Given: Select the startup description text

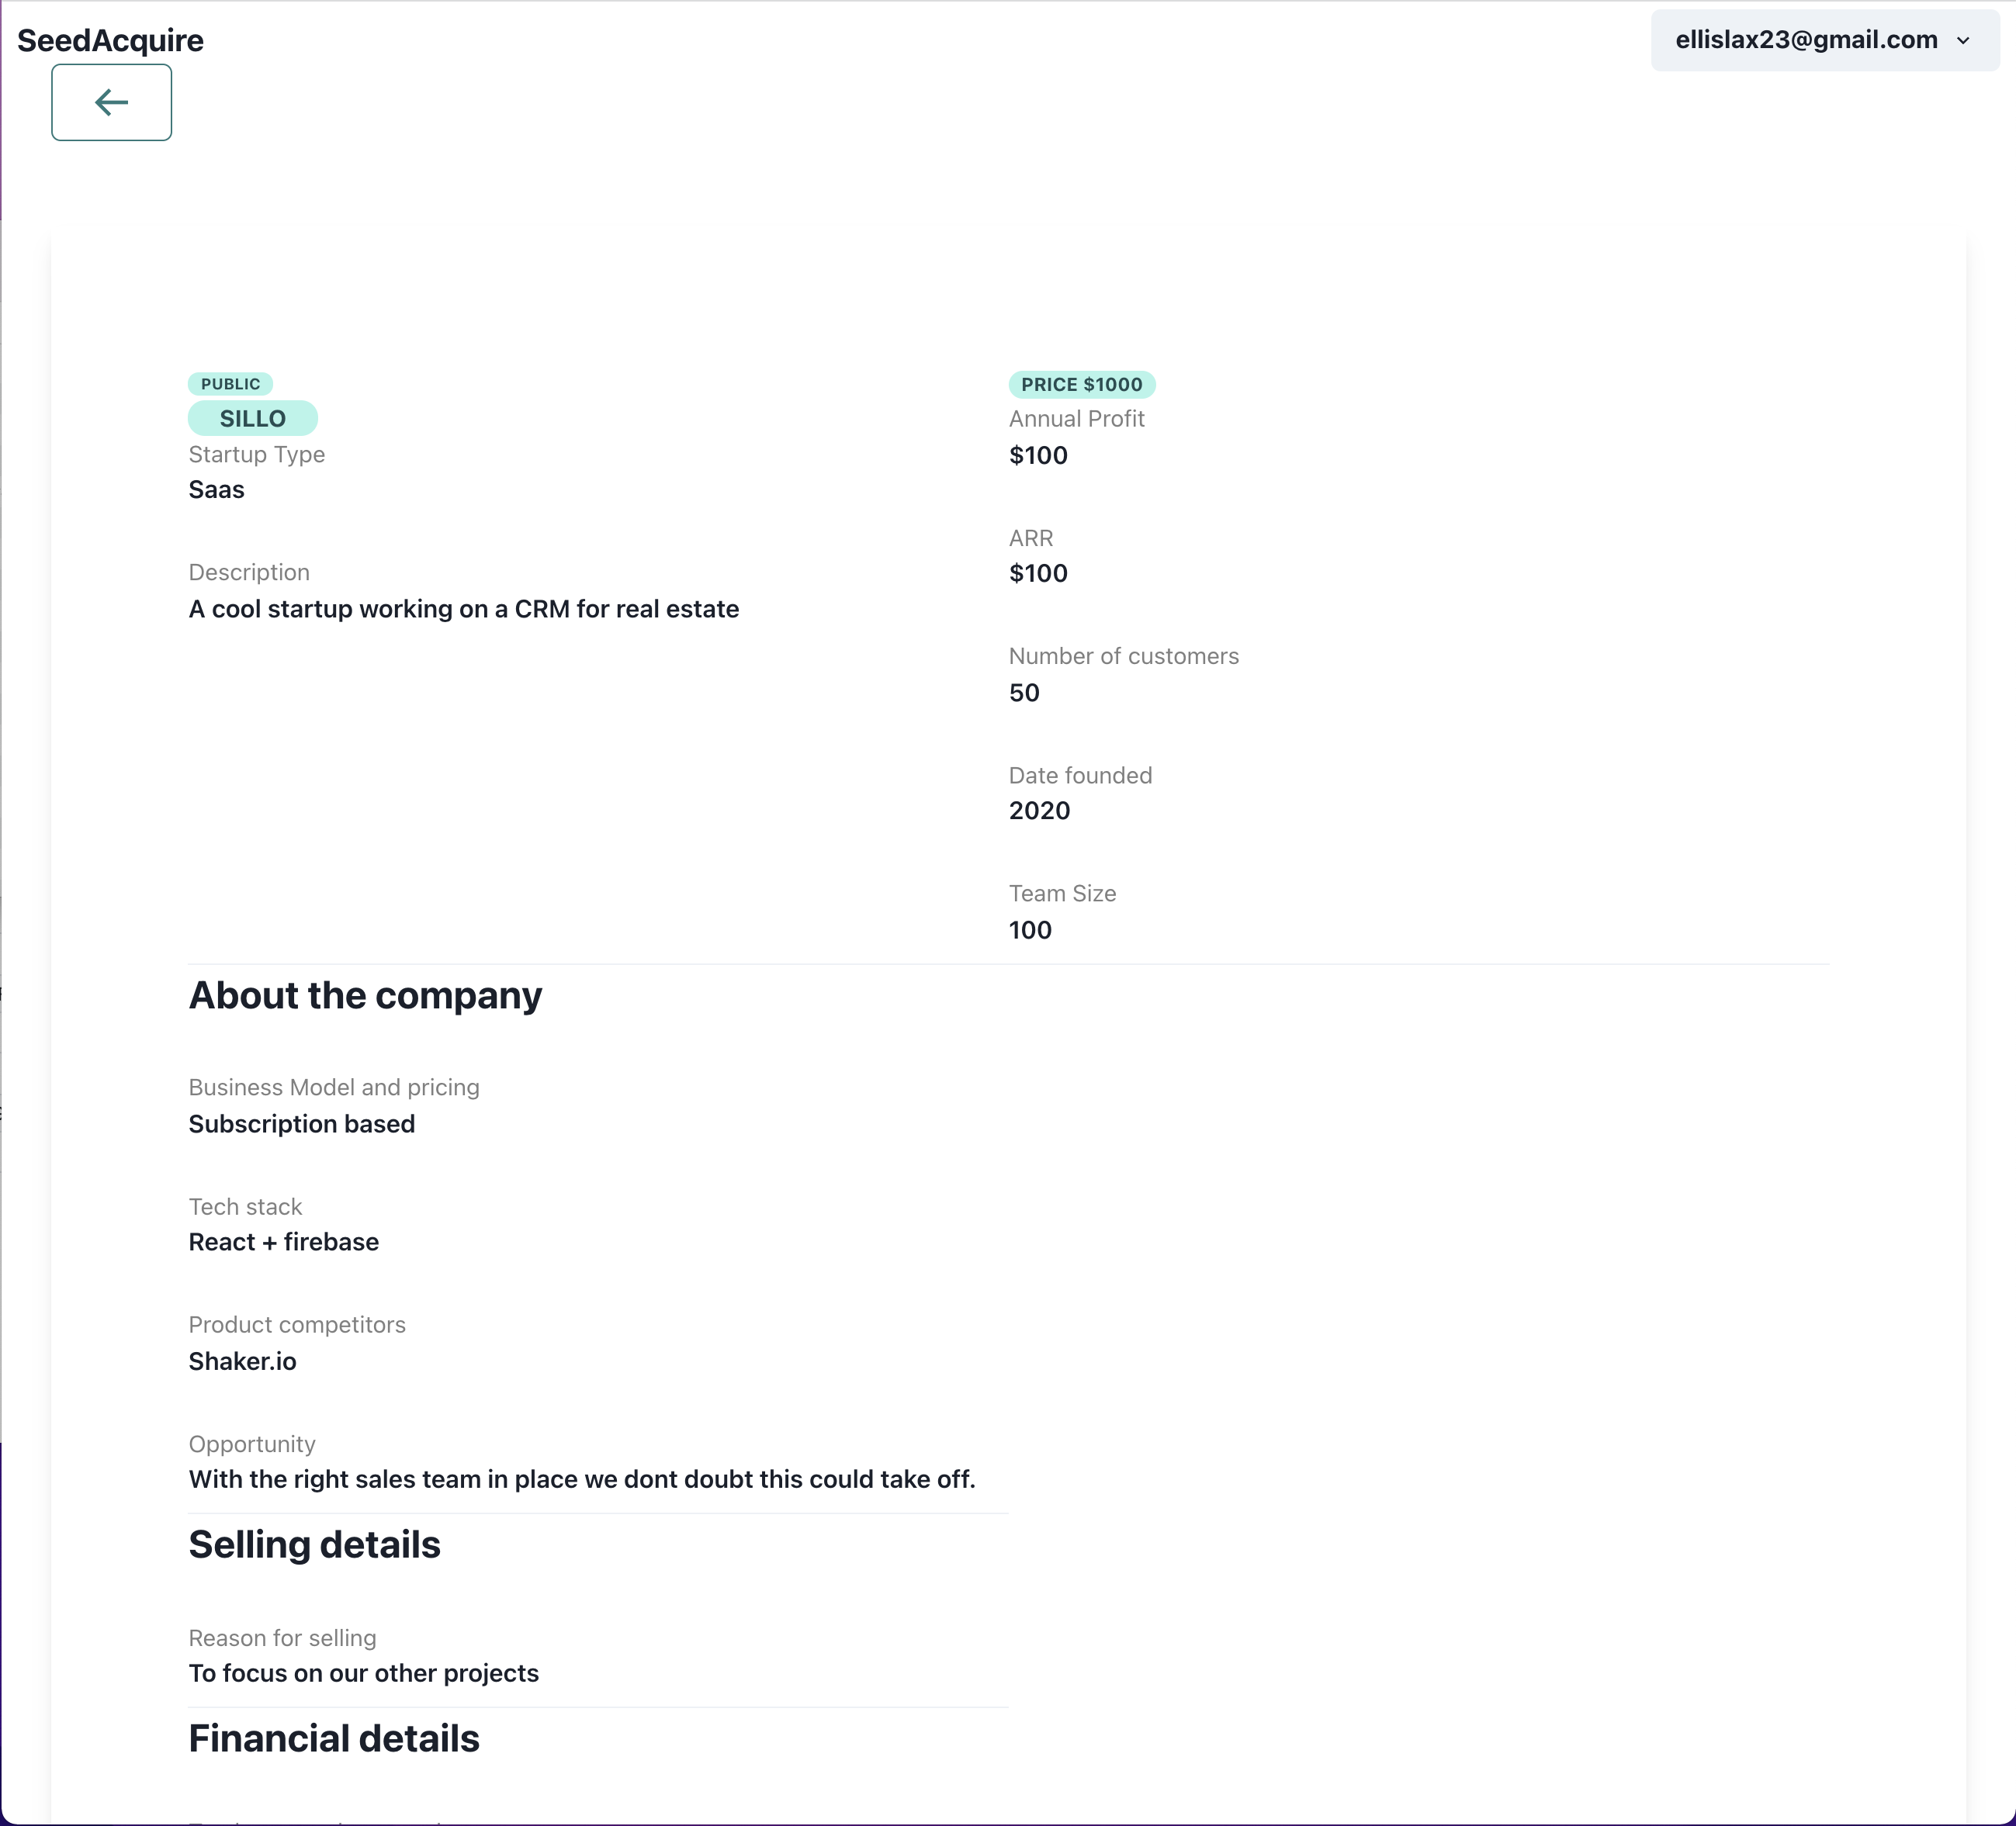Looking at the screenshot, I should [463, 609].
